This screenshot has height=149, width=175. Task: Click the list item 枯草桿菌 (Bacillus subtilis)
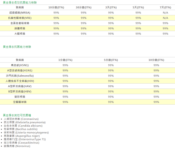(x=20, y=129)
